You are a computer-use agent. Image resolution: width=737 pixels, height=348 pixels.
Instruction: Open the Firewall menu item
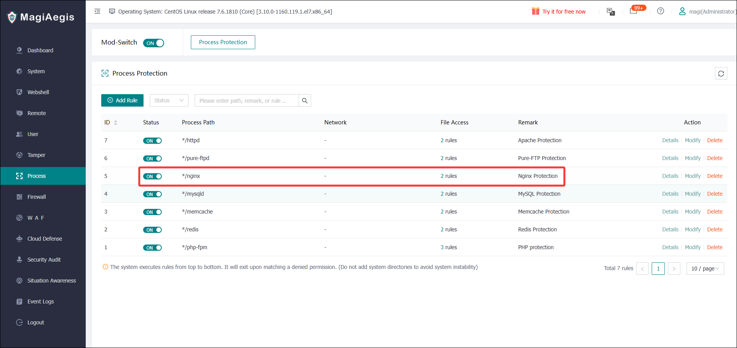click(x=43, y=197)
